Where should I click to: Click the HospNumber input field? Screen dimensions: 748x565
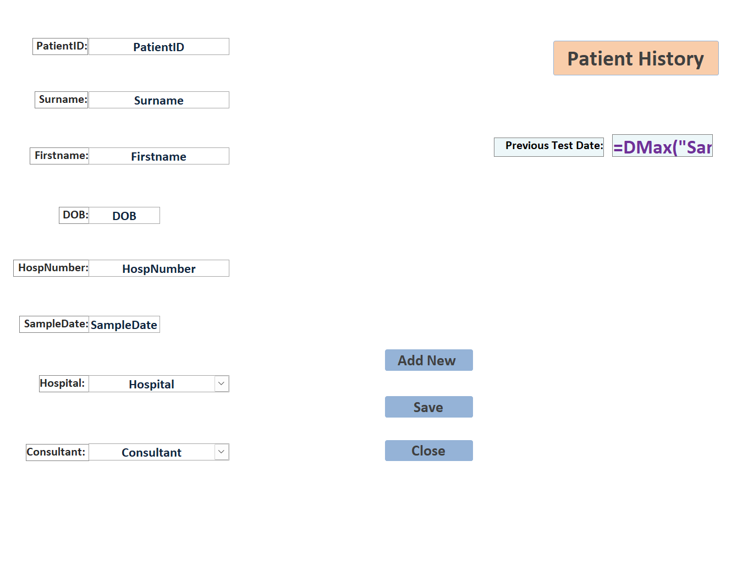pos(158,268)
